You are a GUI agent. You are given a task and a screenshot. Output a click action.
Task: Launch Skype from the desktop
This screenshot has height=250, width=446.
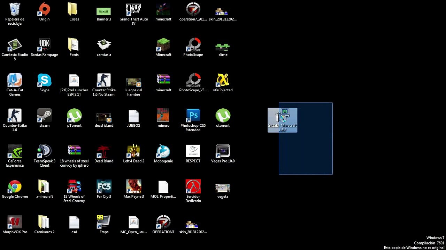(44, 83)
